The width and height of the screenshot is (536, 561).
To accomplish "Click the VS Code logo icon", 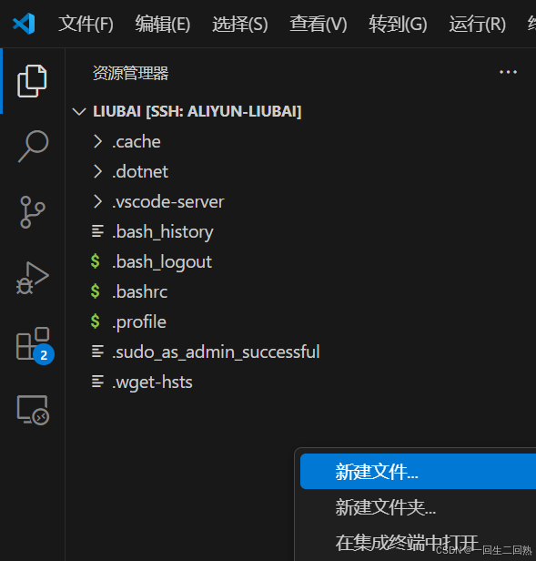I will [x=24, y=24].
